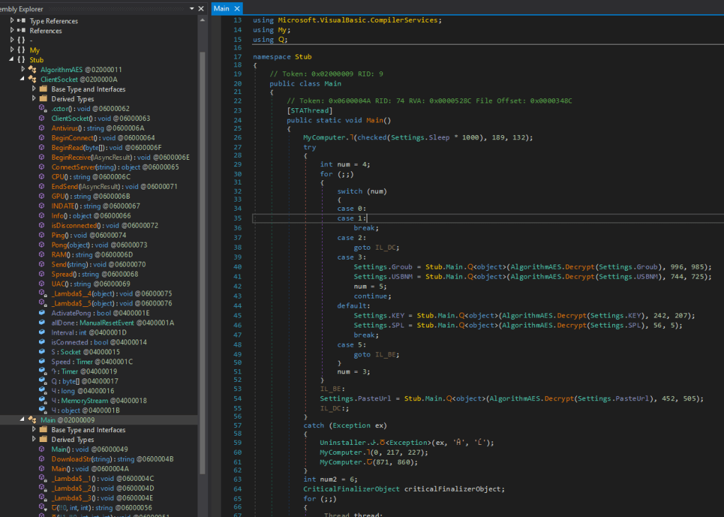This screenshot has height=517, width=724.
Task: Collapse the Stub namespace node
Action: pyautogui.click(x=12, y=60)
